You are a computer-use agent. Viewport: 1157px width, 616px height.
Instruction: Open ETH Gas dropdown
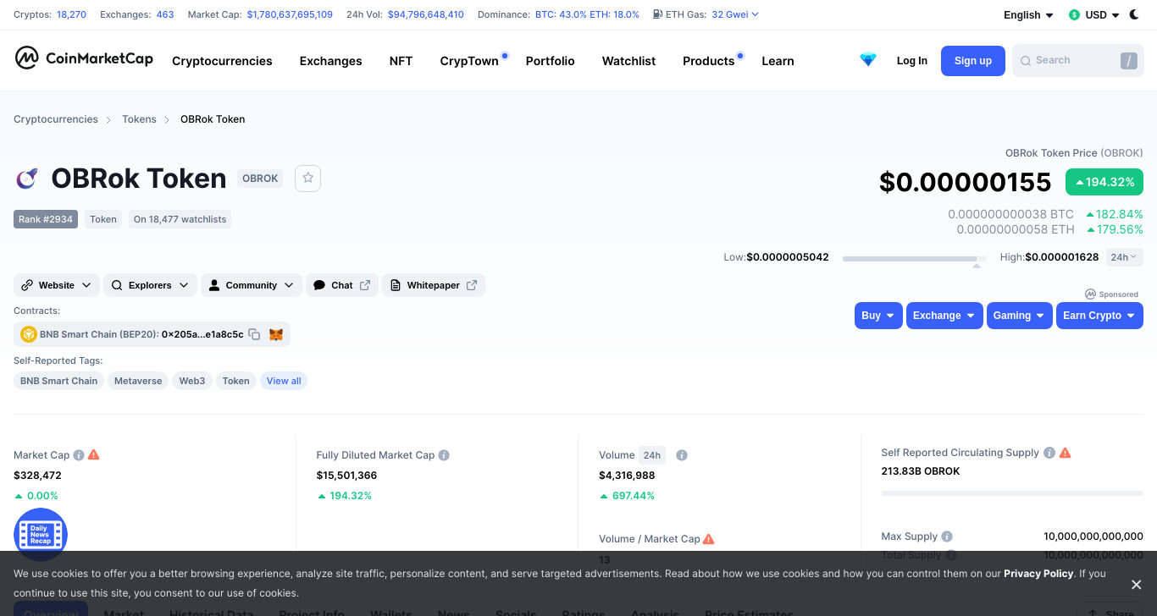pos(735,14)
